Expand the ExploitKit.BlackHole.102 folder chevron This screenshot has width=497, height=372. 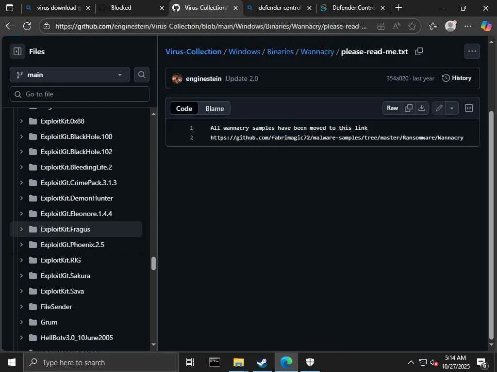[x=21, y=152]
